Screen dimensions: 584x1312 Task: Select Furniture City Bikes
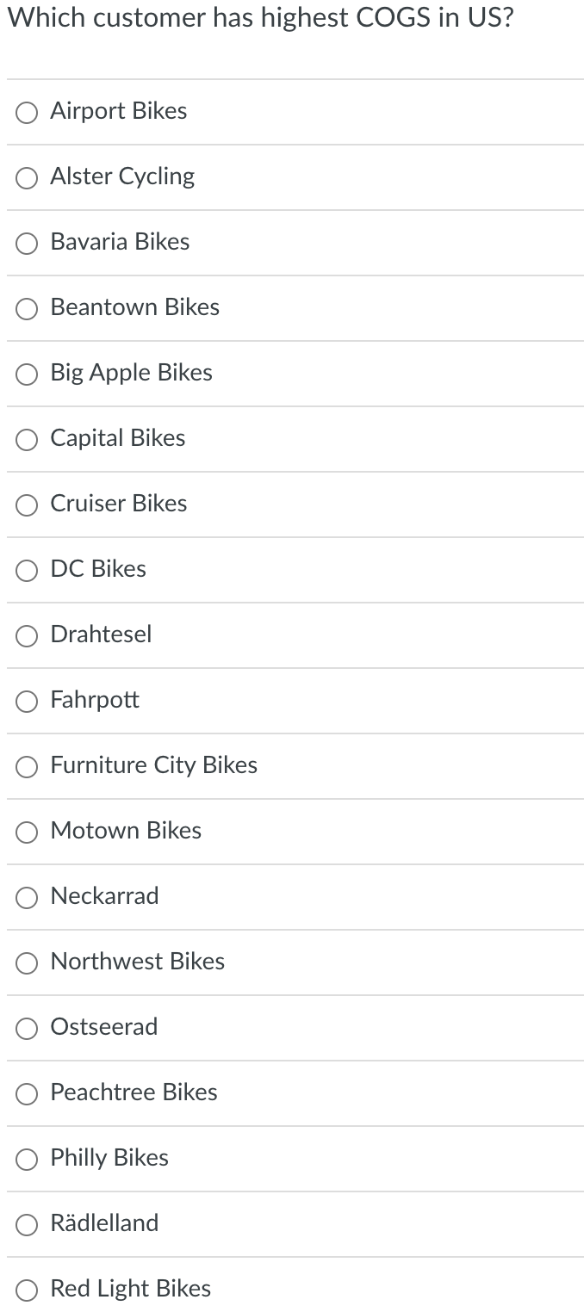tap(26, 767)
